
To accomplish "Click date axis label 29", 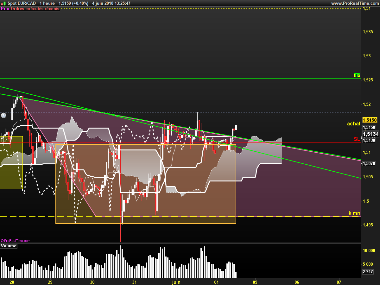I will click(50, 282).
